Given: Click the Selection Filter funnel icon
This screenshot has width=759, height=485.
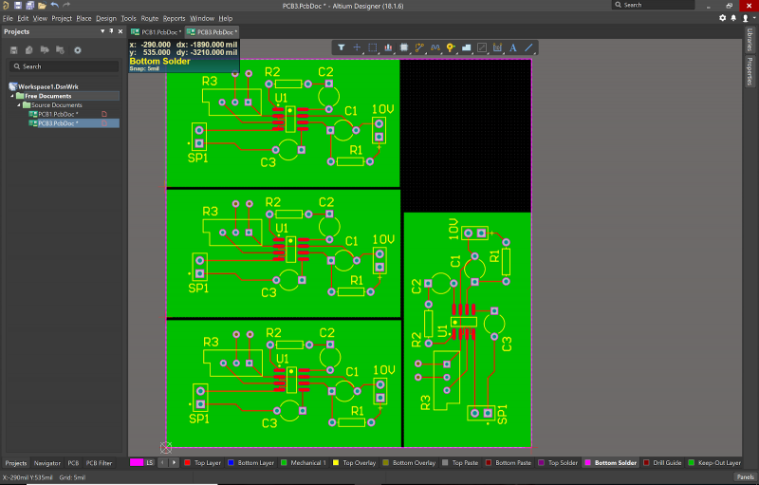Looking at the screenshot, I should click(342, 47).
